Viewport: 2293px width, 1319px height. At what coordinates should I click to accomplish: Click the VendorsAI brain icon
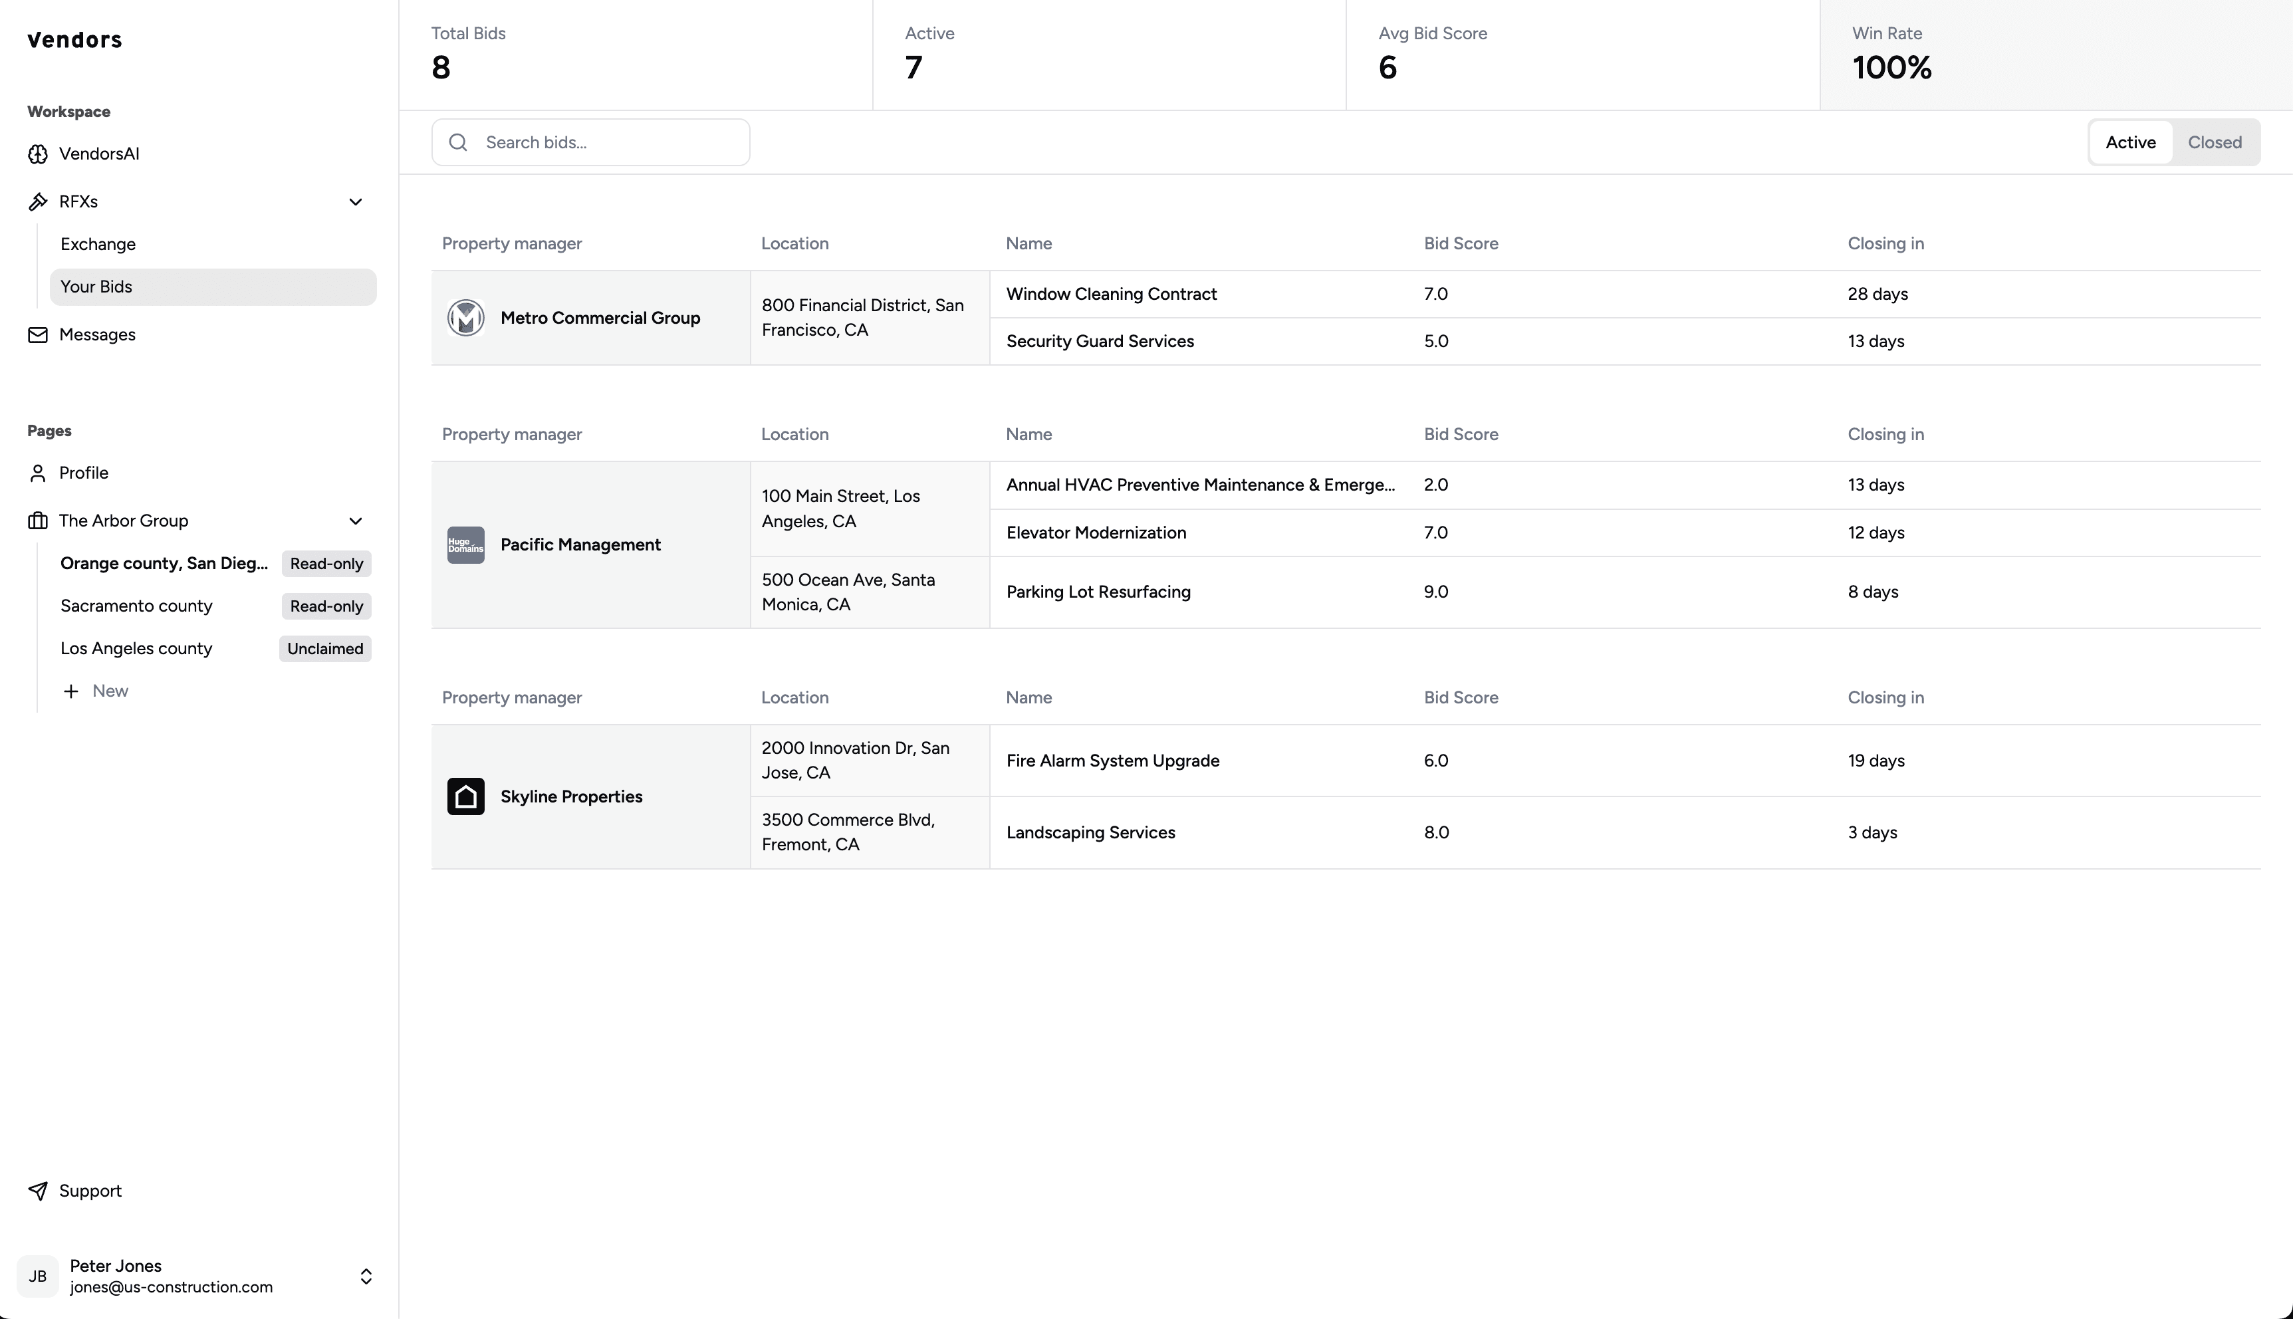37,154
